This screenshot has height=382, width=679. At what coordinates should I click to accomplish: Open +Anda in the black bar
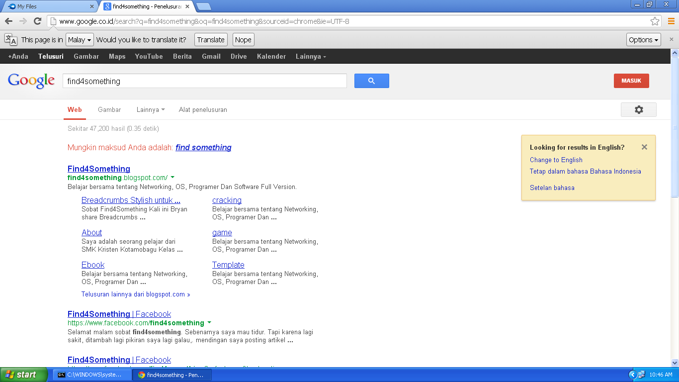(x=18, y=56)
